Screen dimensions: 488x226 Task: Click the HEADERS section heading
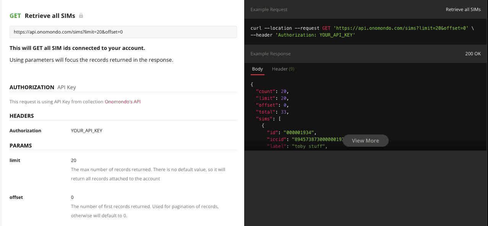[x=22, y=116]
